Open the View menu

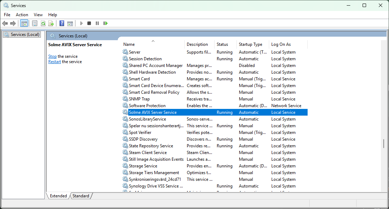[38, 15]
